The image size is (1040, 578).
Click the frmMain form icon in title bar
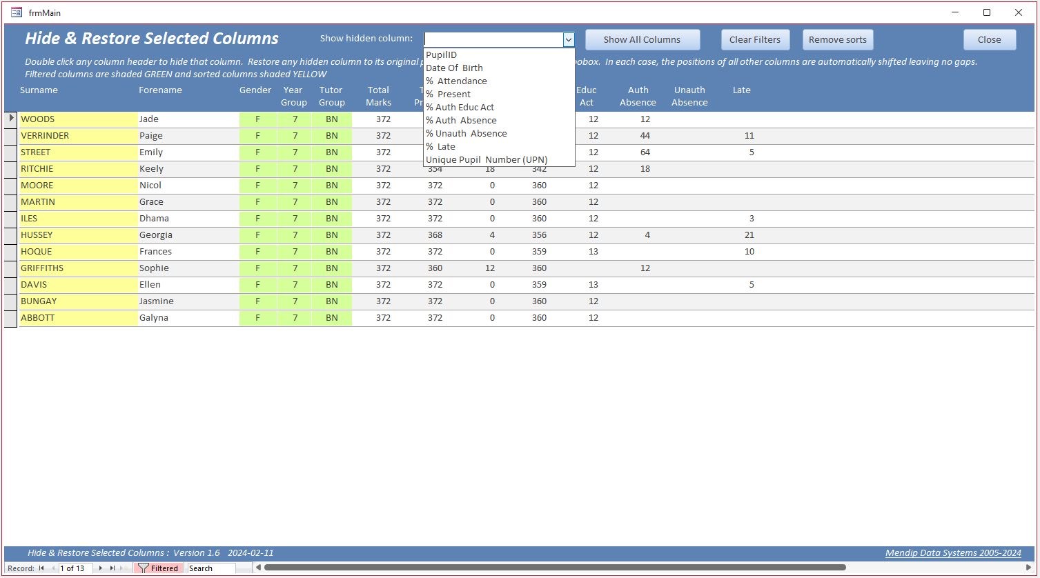[17, 12]
